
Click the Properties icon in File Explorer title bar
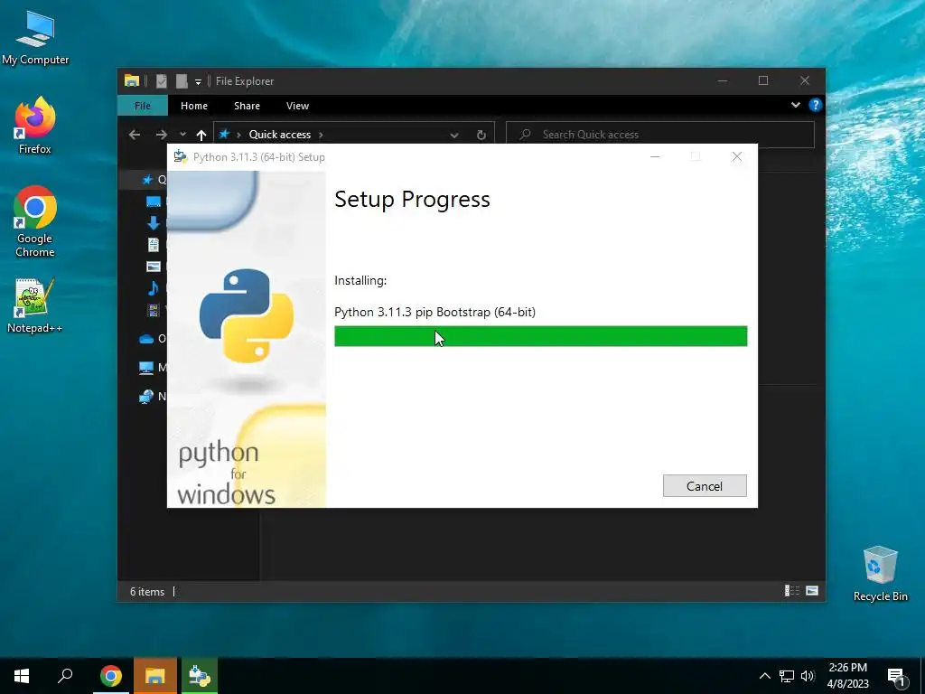tap(161, 80)
